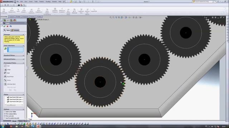Screen dimensions: 229x128
Task: Open the Tools menu
Action: coord(36,1)
